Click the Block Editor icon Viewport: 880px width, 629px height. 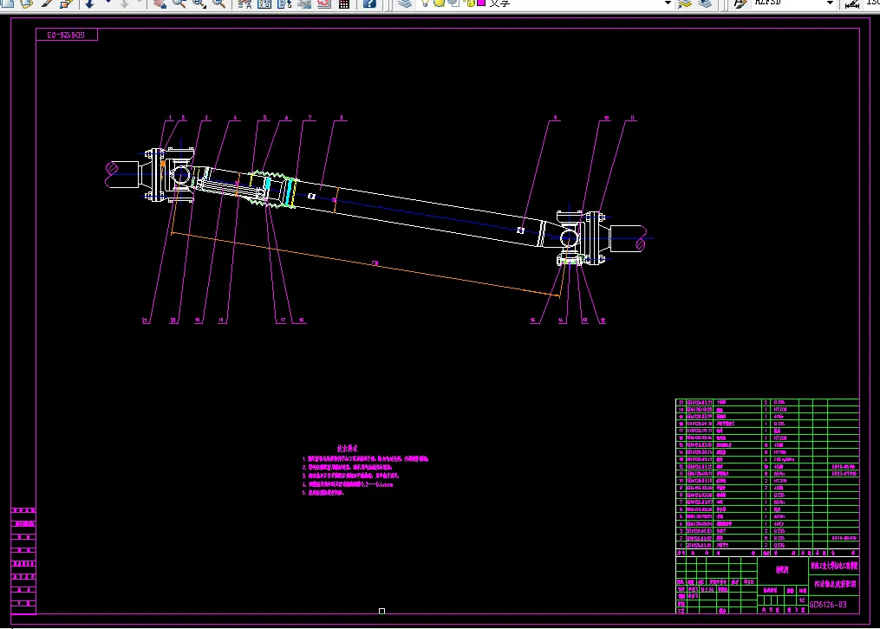click(66, 3)
